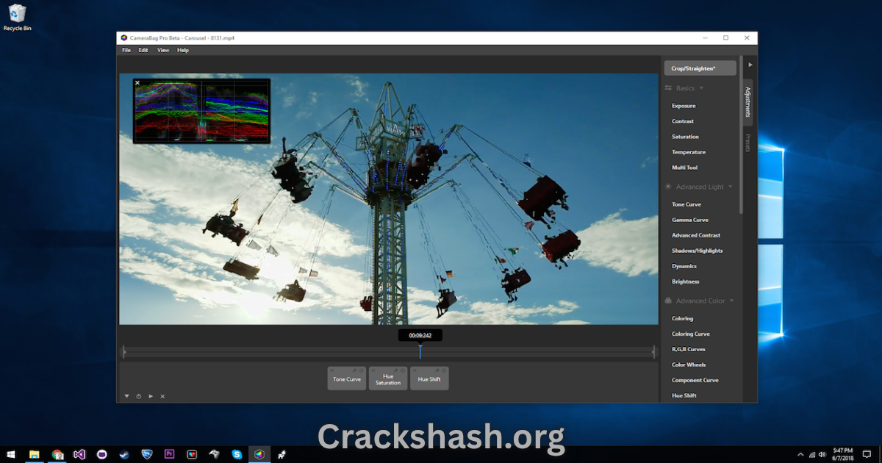Click the Crop/Straighten button
The width and height of the screenshot is (882, 463).
point(700,68)
